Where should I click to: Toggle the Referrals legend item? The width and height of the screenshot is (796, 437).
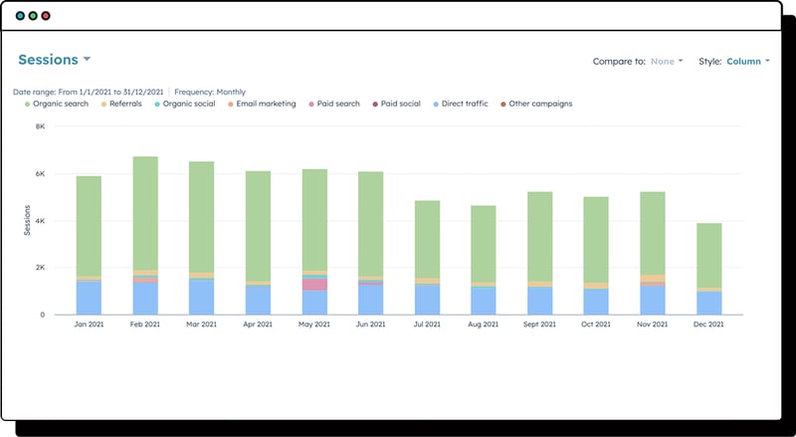pos(121,104)
